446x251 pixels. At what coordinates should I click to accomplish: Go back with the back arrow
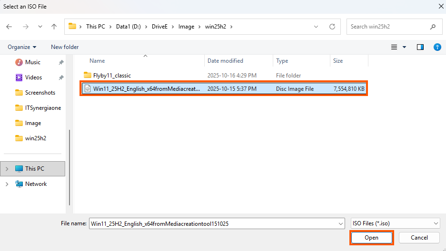coord(9,27)
